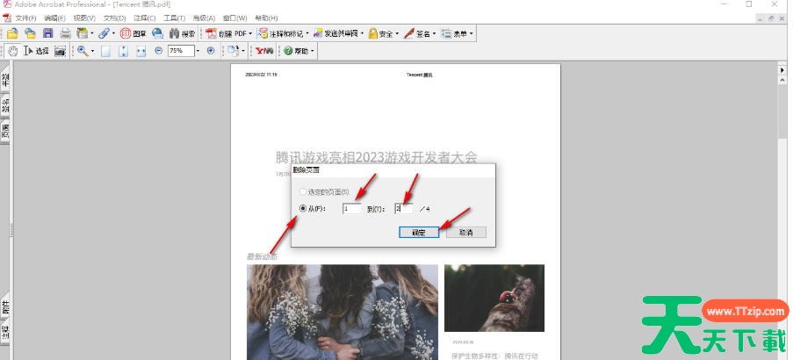The image size is (793, 360).
Task: Click the Open file folder icon
Action: pyautogui.click(x=13, y=33)
